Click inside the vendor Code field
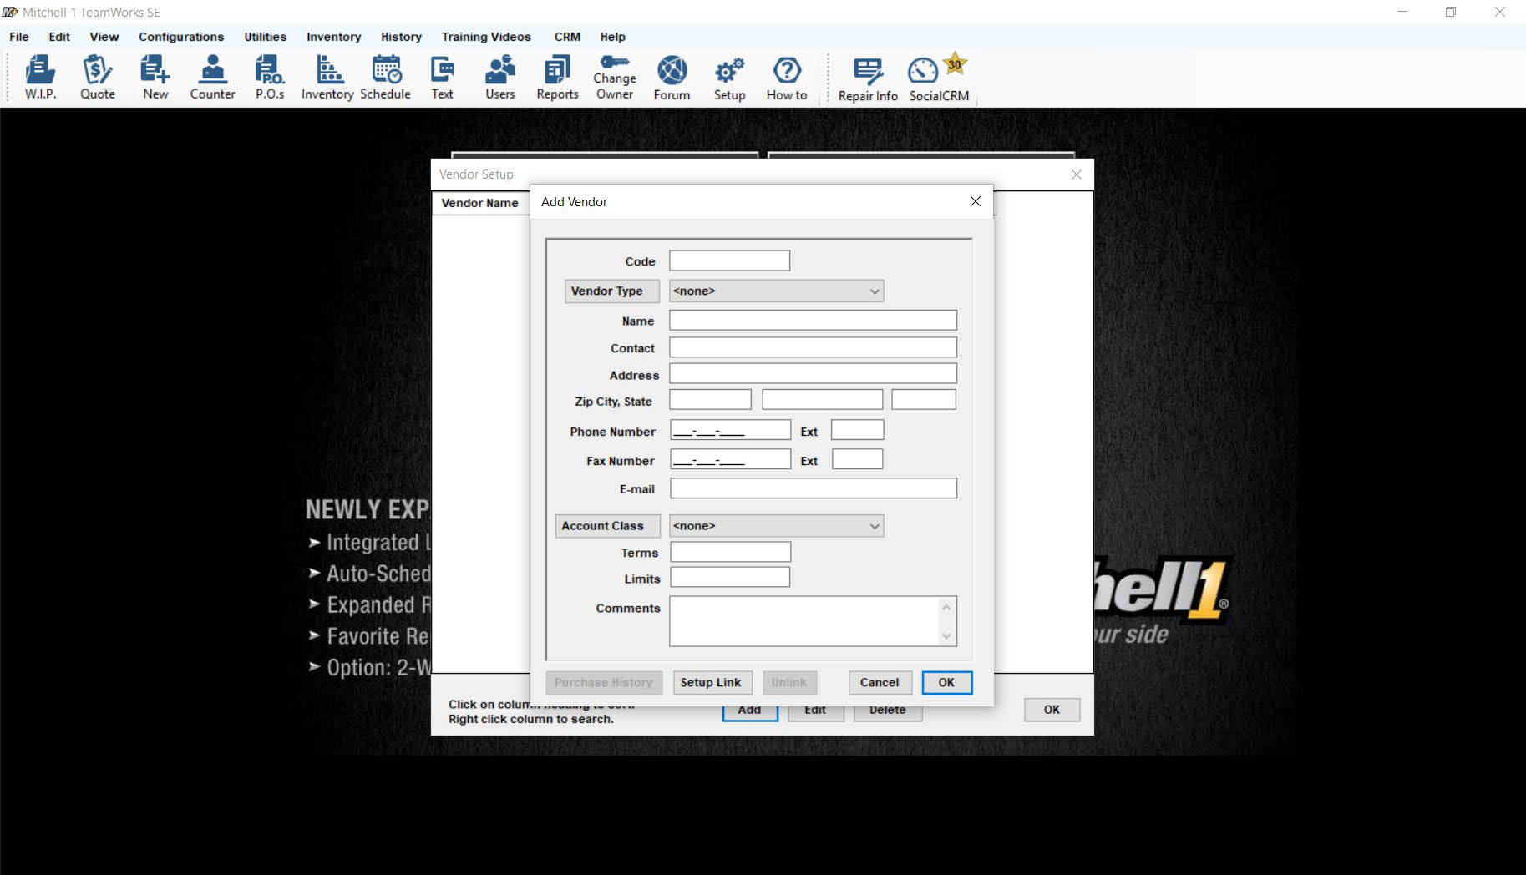The width and height of the screenshot is (1526, 875). coord(728,260)
